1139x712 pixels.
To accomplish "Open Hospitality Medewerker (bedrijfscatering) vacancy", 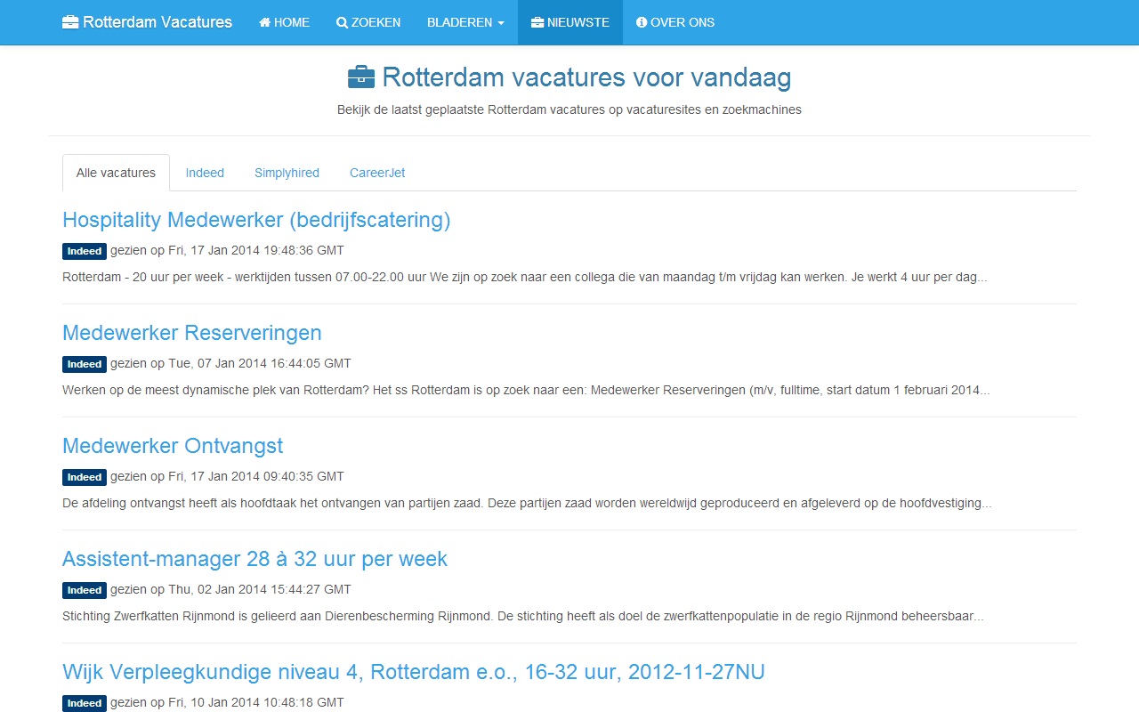I will coord(256,220).
